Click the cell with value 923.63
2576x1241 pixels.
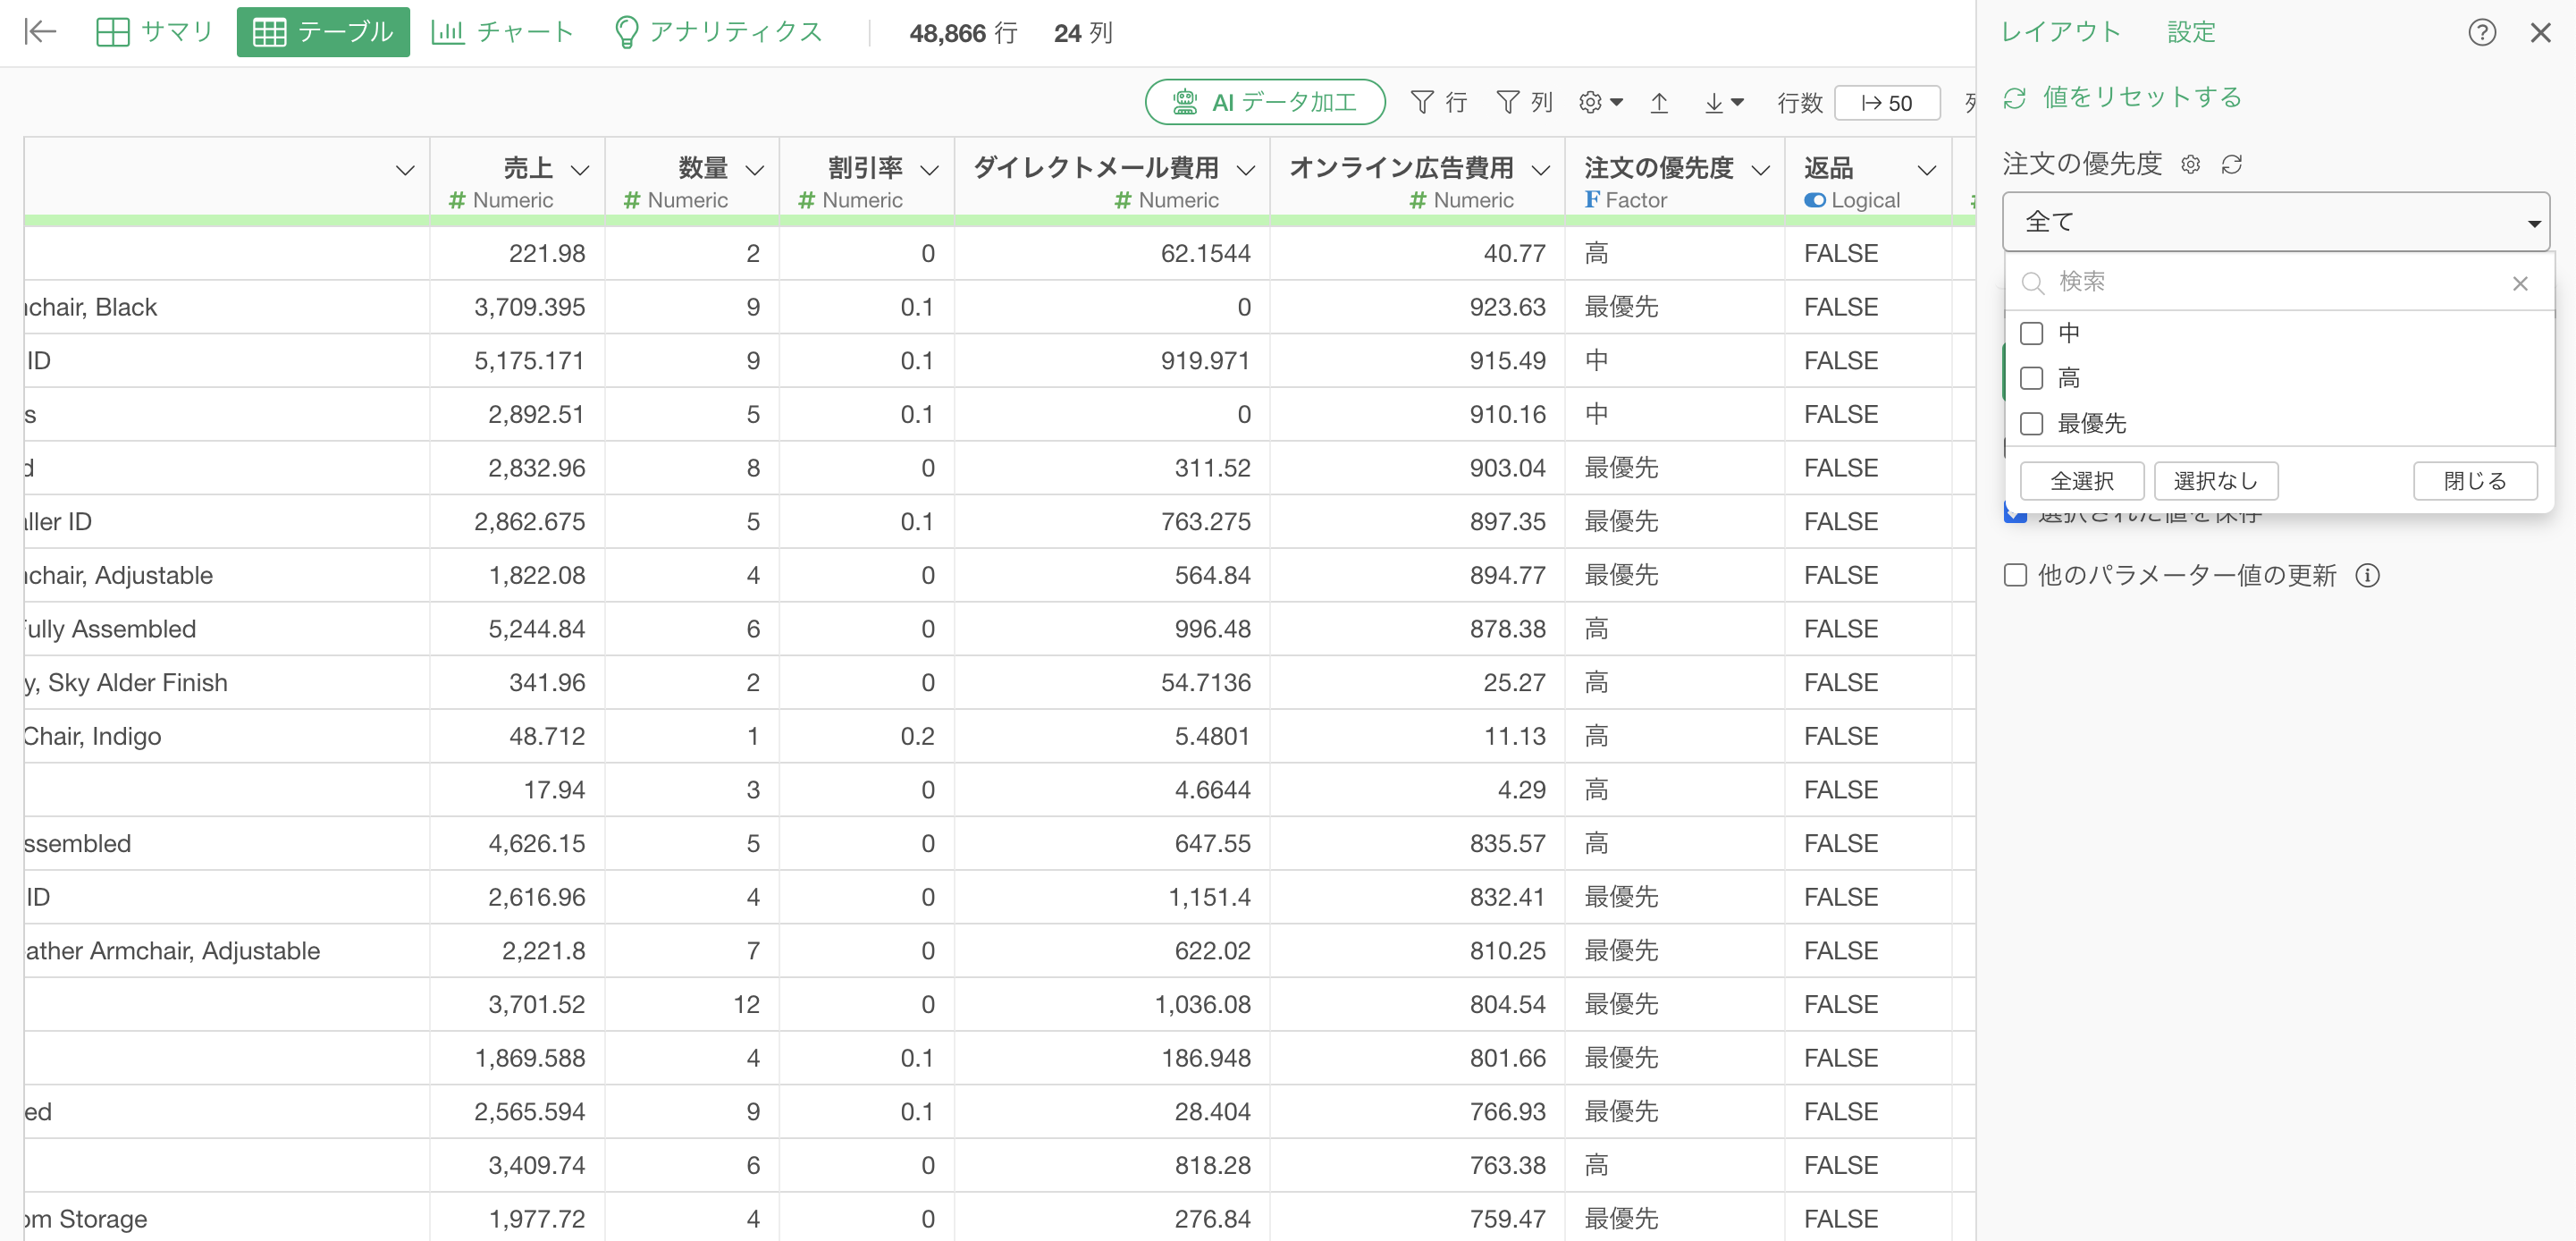point(1417,307)
